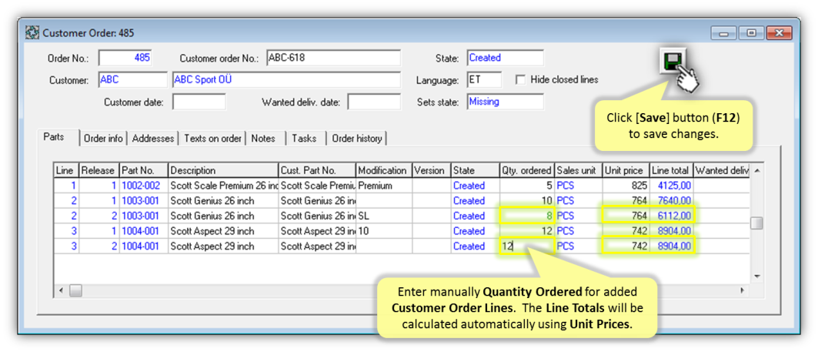This screenshot has height=352, width=818.
Task: Click the horizontal scroll left arrow
Action: (61, 290)
